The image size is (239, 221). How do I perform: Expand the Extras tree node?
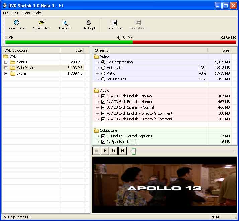coord(6,74)
